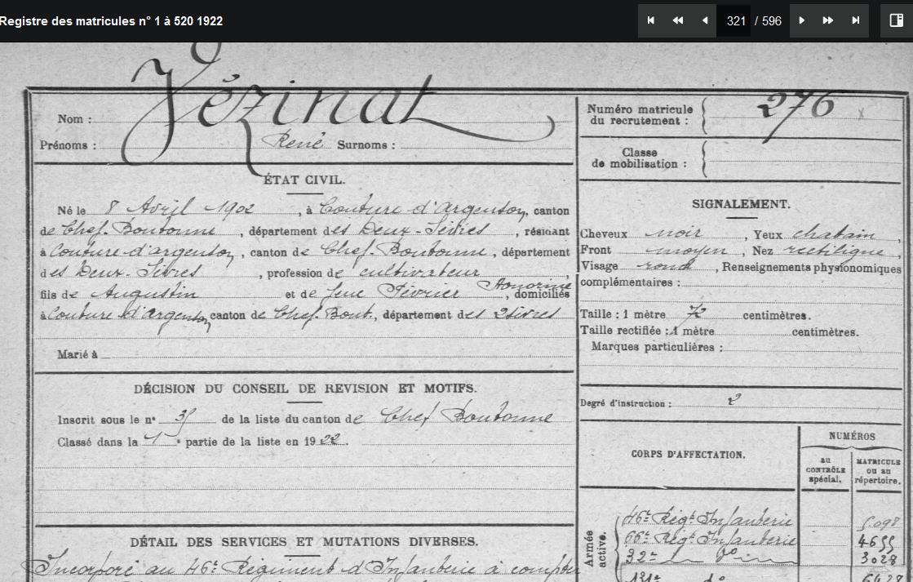This screenshot has height=582, width=913.
Task: Go to the last page
Action: pos(855,20)
